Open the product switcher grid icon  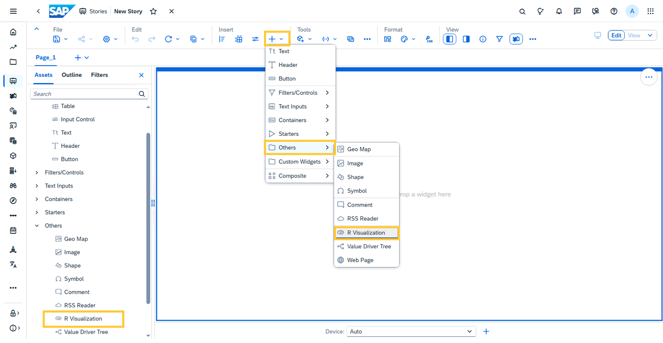pyautogui.click(x=651, y=11)
